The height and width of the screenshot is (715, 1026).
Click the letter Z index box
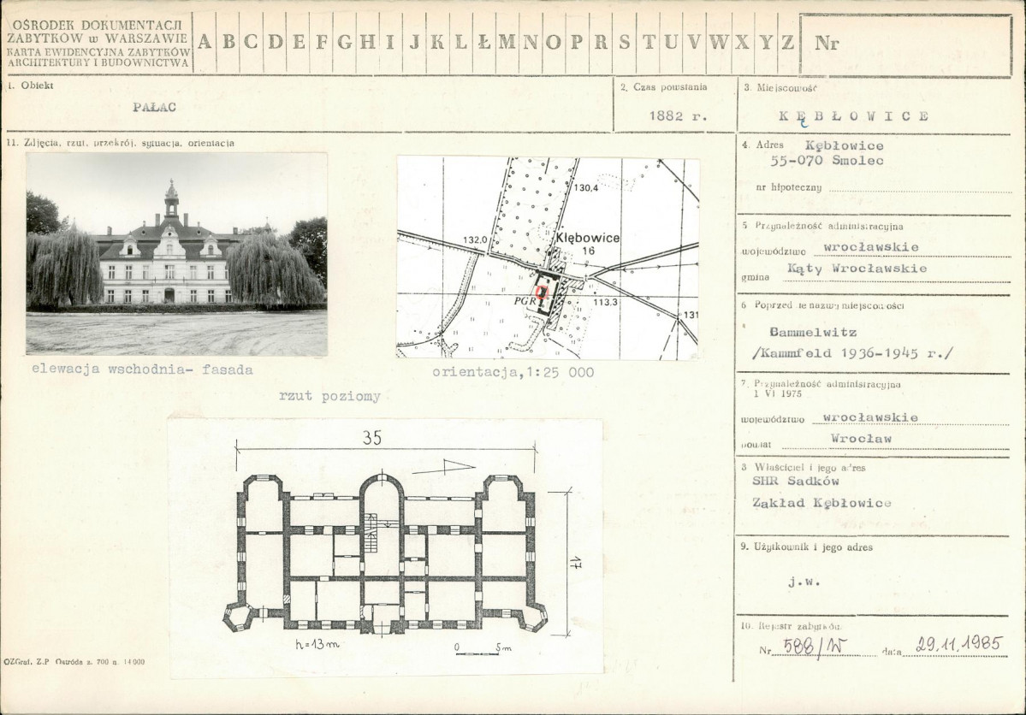[787, 43]
